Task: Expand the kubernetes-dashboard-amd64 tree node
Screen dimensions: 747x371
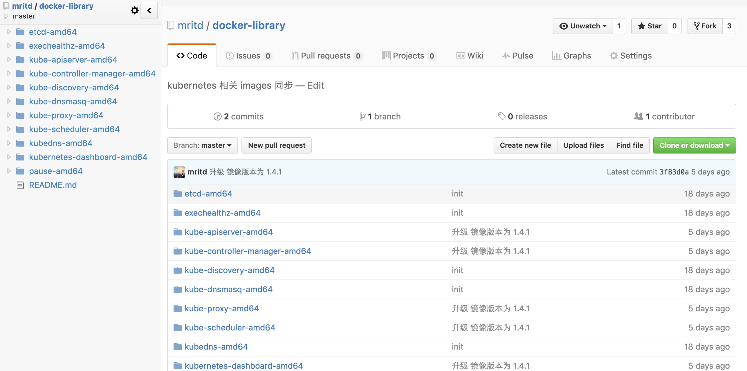Action: point(9,157)
